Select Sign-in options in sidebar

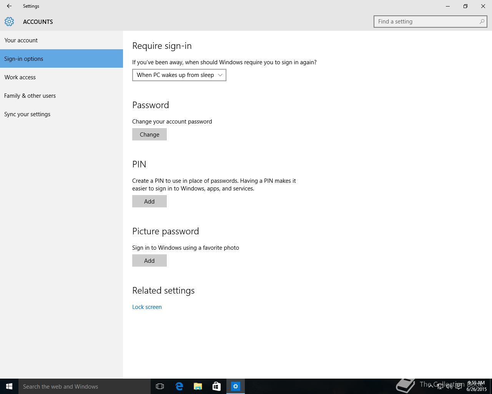click(x=61, y=58)
